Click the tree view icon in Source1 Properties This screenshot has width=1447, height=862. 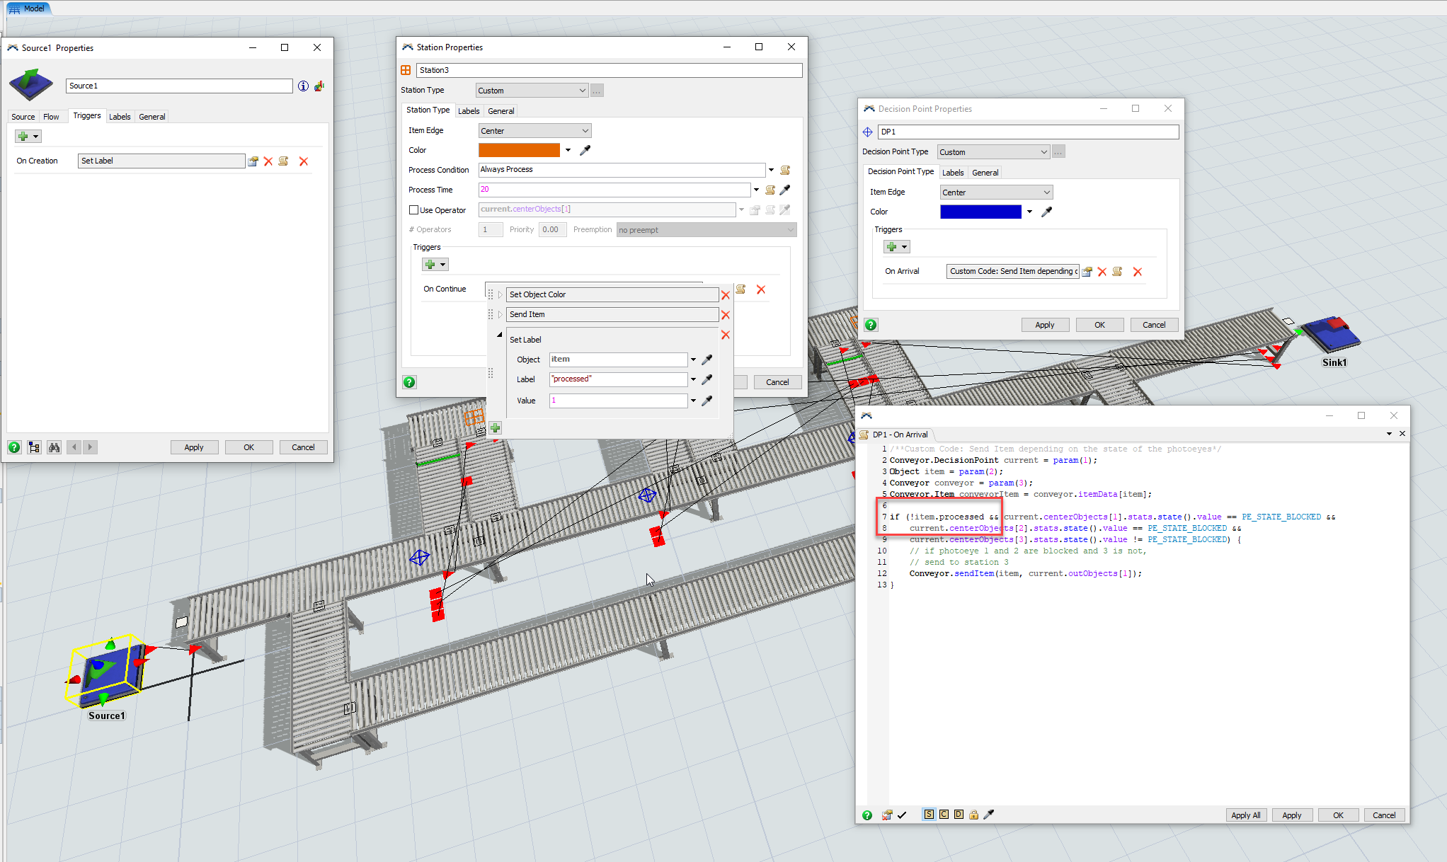[x=34, y=447]
